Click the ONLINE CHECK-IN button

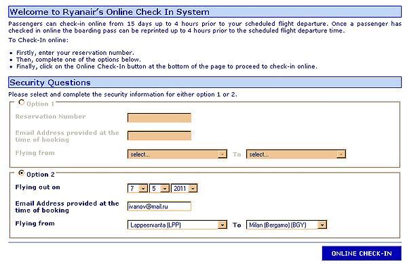click(362, 253)
